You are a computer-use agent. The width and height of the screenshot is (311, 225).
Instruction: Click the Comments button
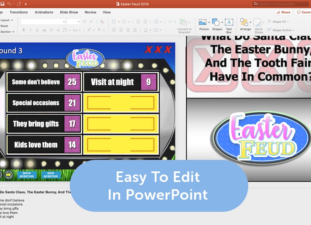click(303, 12)
